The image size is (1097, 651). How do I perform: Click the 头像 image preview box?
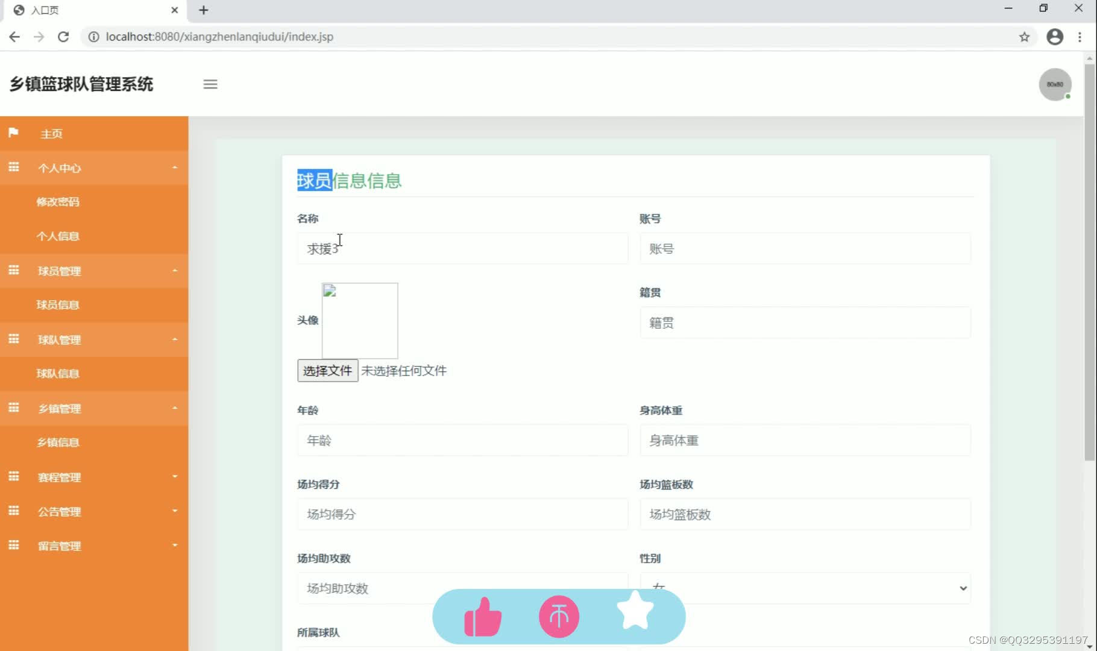[x=360, y=321]
